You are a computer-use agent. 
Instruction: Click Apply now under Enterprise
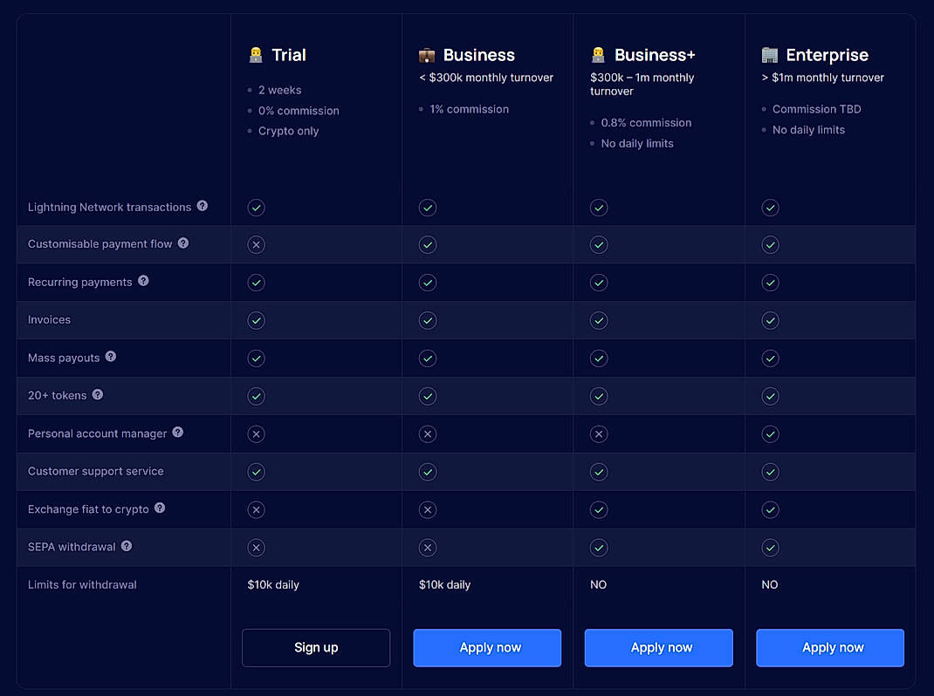830,648
